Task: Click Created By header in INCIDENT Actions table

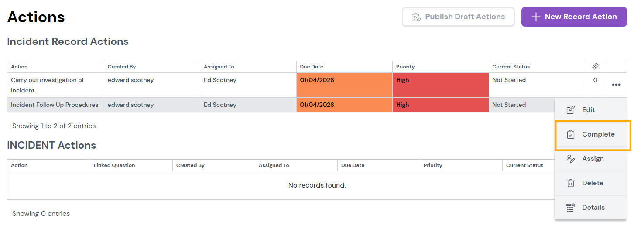Action: tap(190, 165)
